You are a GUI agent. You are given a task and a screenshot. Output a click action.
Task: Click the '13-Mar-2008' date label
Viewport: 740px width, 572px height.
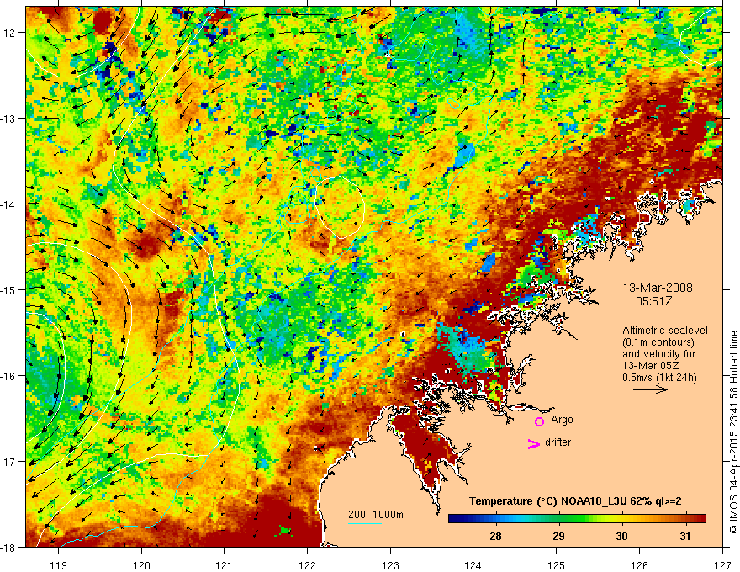[658, 288]
